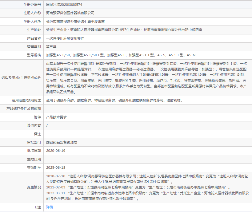The height and width of the screenshot is (213, 252).
Task: Click the 审批部门 label
Action: click(34, 142)
